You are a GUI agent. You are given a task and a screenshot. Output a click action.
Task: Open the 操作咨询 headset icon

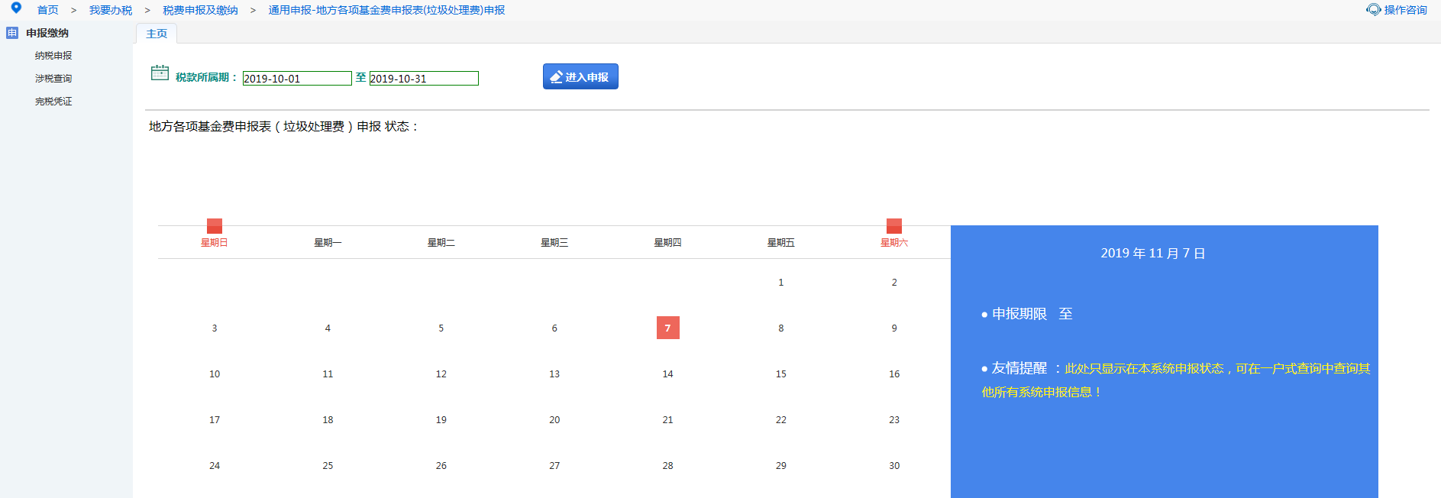[1373, 10]
